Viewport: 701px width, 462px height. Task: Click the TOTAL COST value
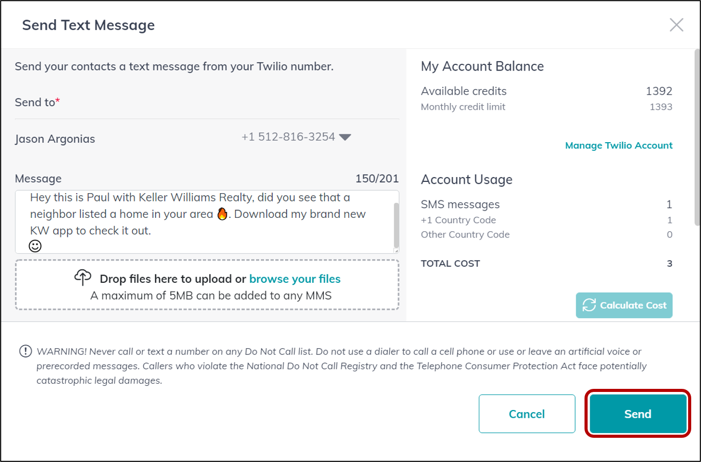tap(670, 264)
